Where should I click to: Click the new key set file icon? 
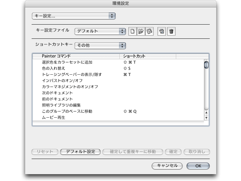132,32
